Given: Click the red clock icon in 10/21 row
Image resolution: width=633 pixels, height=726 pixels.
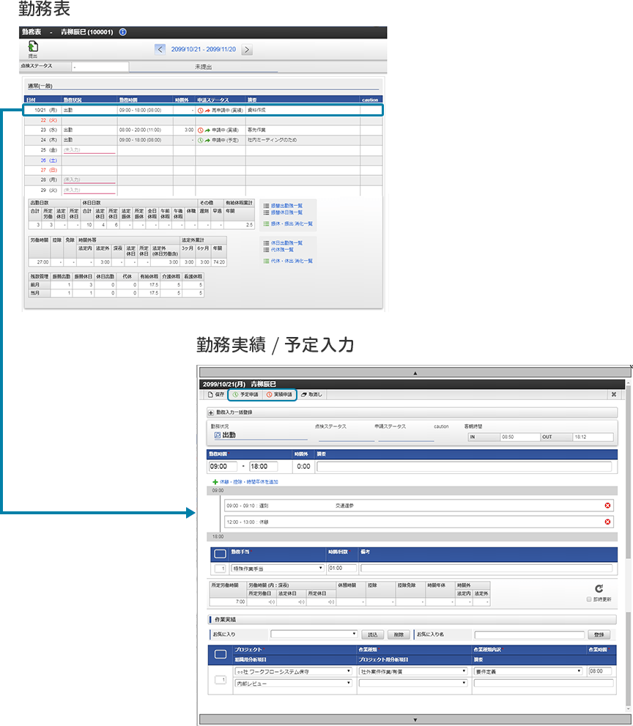Looking at the screenshot, I should pos(201,111).
